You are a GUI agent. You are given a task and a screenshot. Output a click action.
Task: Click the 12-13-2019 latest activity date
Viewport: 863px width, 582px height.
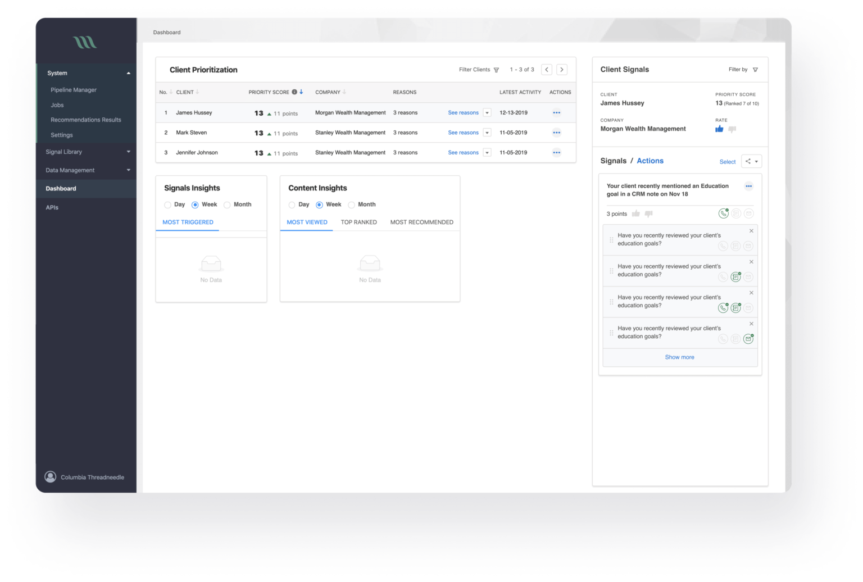(514, 112)
